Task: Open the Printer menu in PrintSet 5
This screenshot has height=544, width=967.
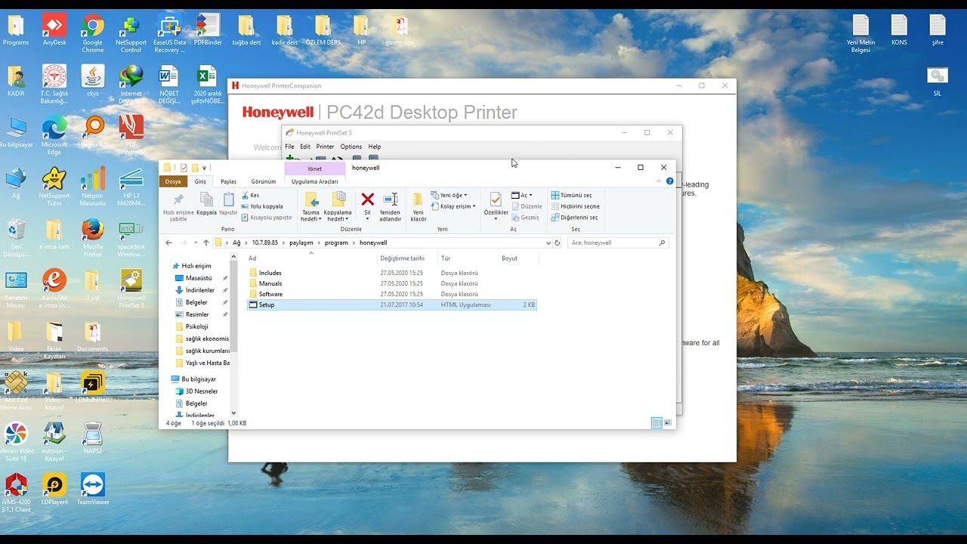Action: pyautogui.click(x=325, y=147)
